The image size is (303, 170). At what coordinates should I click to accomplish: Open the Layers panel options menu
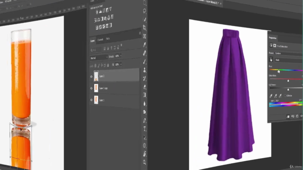pos(140,34)
